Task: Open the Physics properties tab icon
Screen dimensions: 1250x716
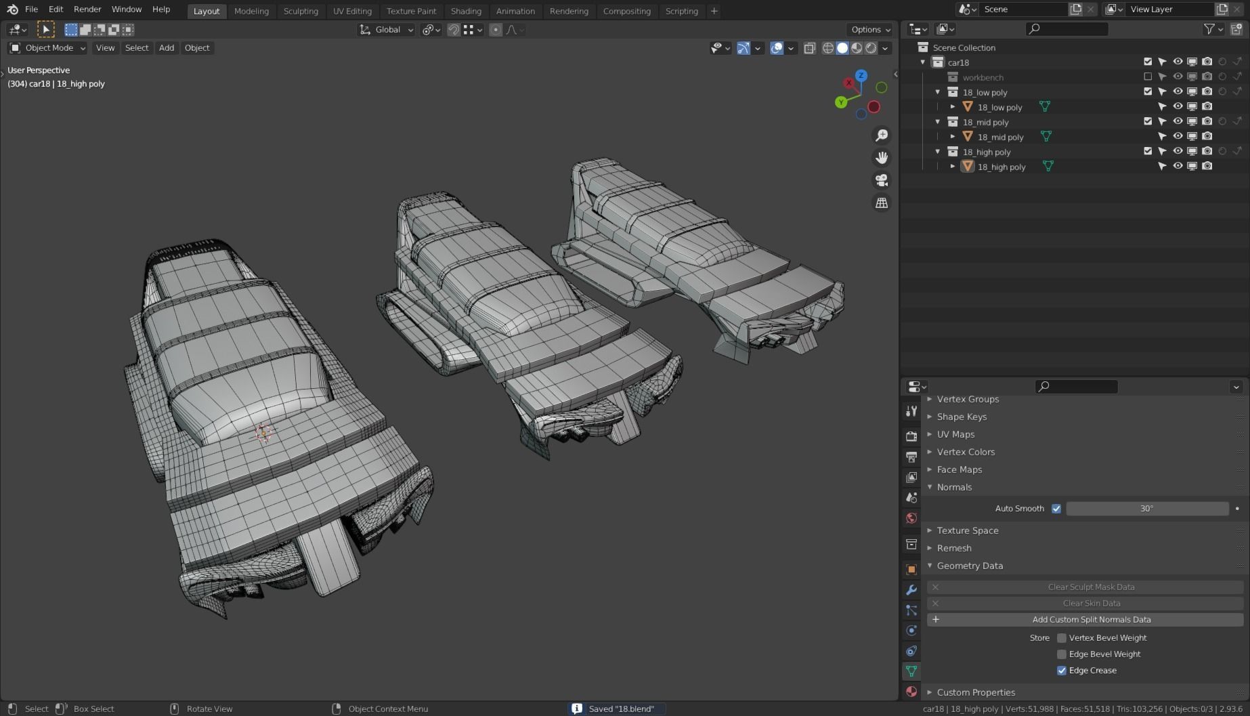Action: [x=911, y=631]
